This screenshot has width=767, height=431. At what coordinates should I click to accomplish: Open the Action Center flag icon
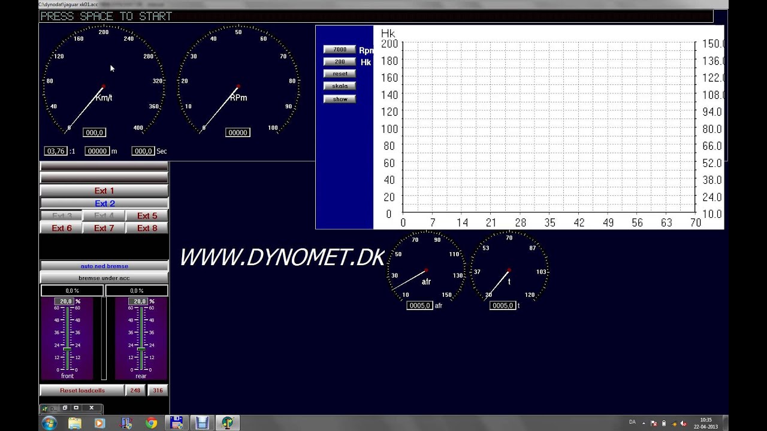click(654, 423)
